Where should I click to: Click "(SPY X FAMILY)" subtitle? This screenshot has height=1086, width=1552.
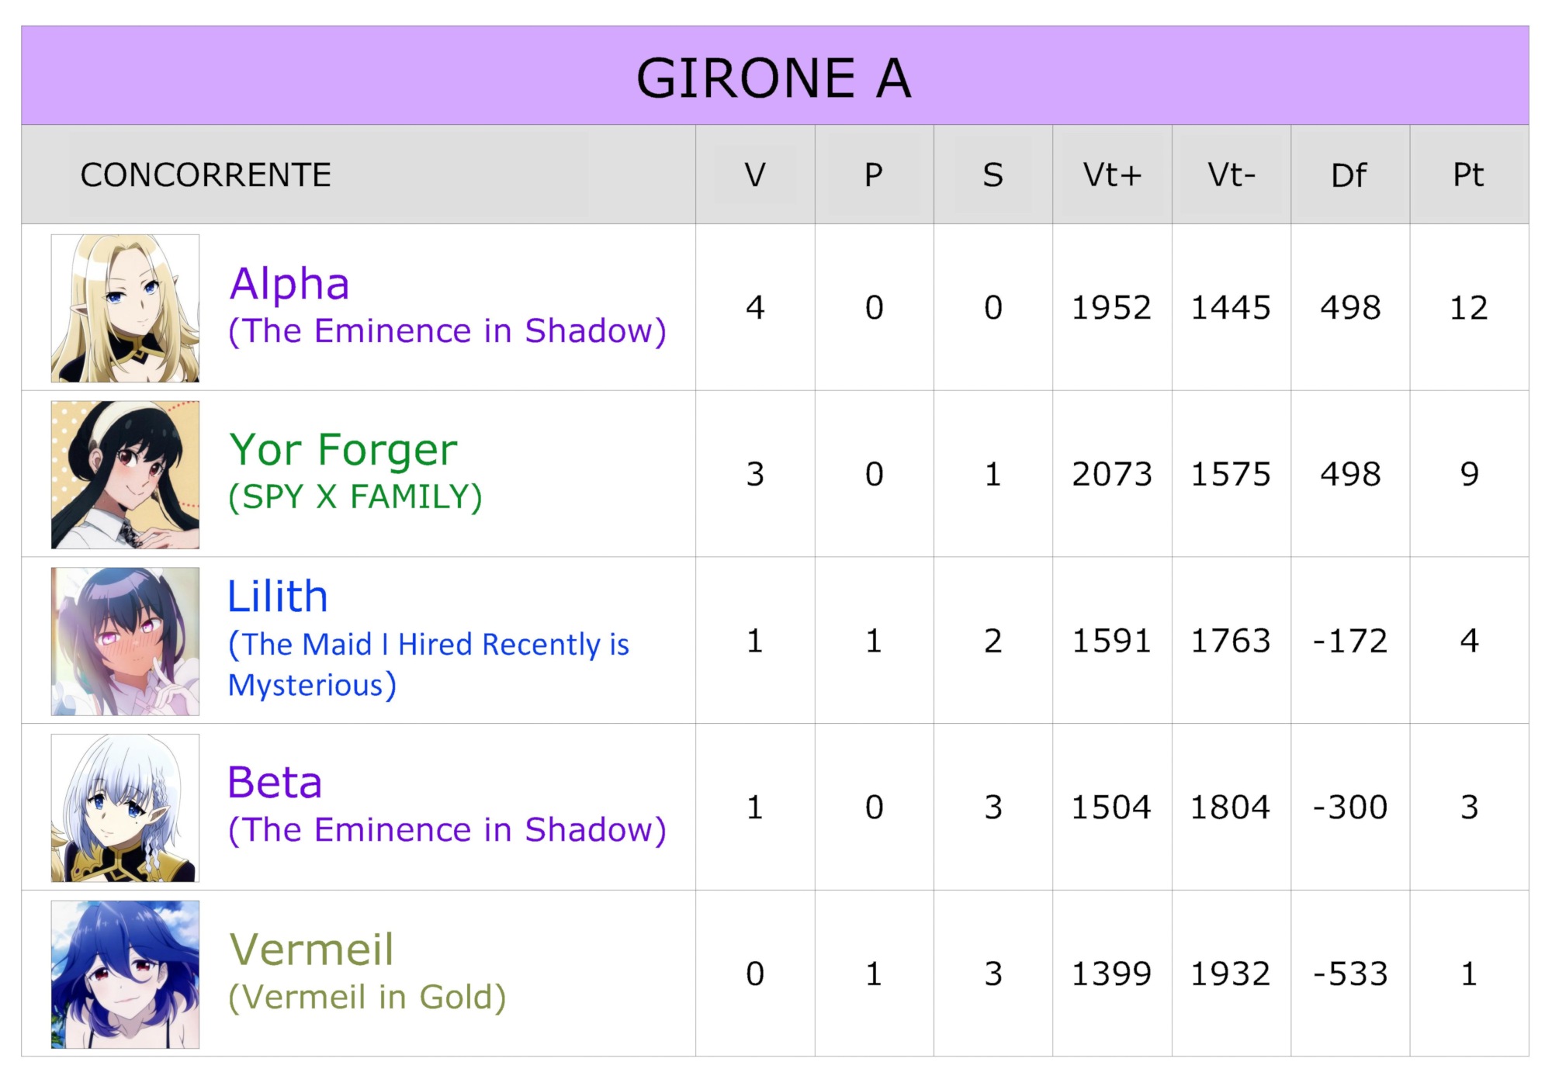click(355, 497)
